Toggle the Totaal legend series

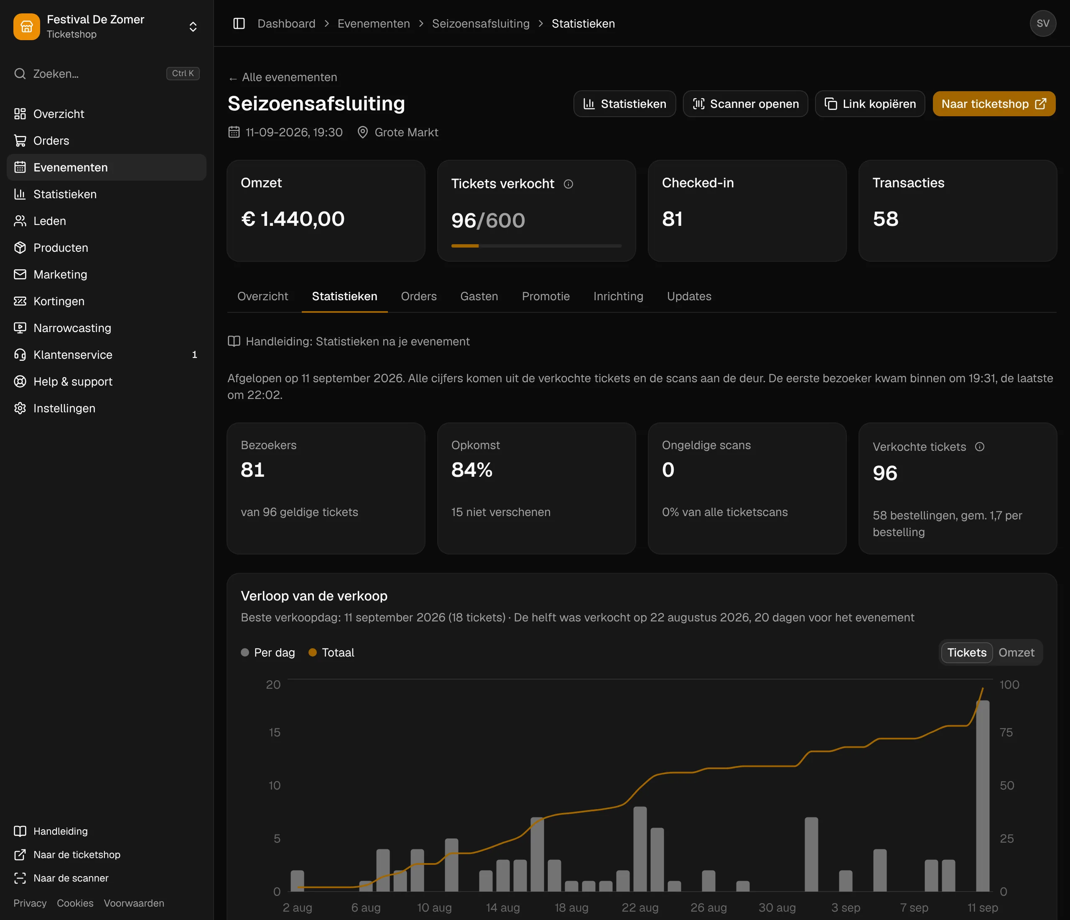click(x=331, y=652)
